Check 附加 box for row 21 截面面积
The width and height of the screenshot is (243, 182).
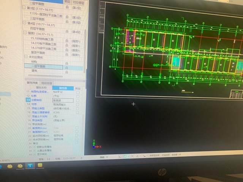[77, 132]
